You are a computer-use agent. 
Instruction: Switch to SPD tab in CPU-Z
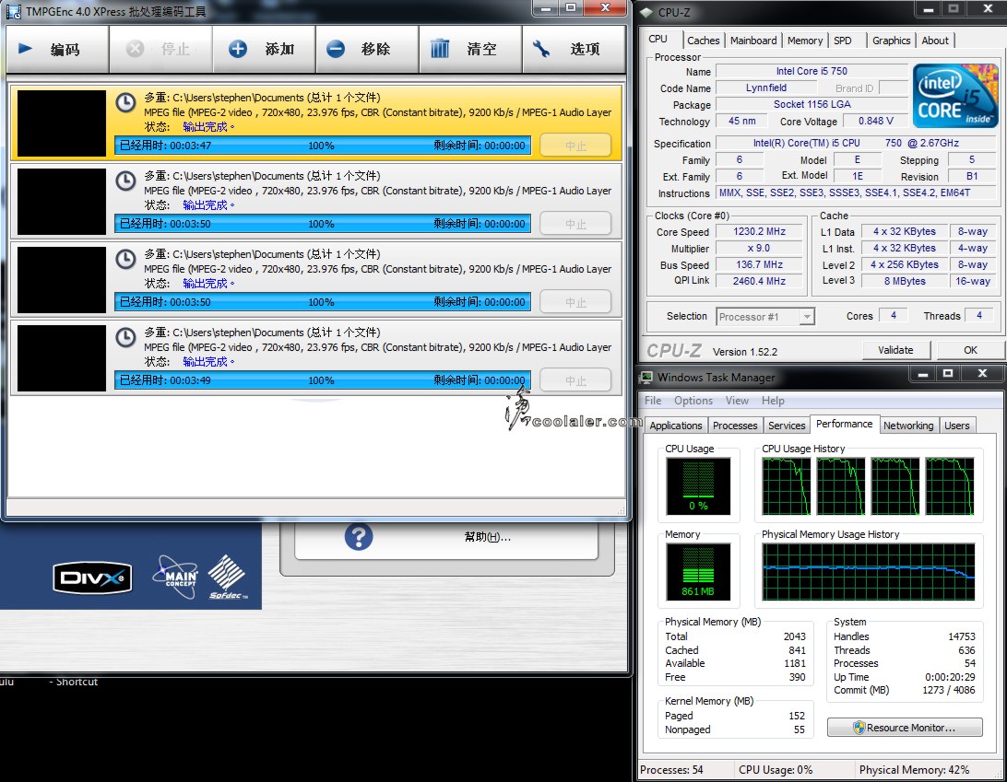point(843,41)
